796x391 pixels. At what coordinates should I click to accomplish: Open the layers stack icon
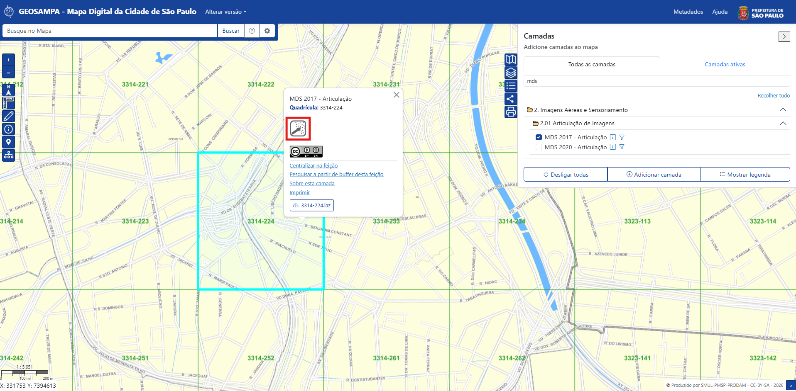(511, 73)
